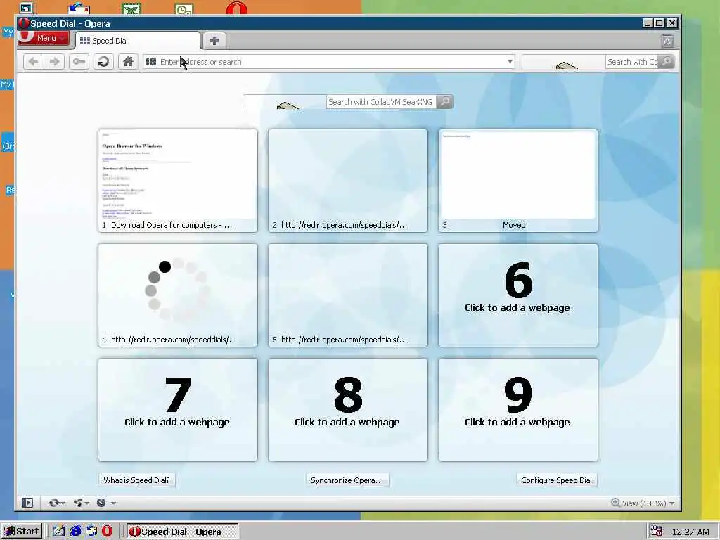This screenshot has width=720, height=540.
Task: Click the toolbar Search with field
Action: (632, 62)
